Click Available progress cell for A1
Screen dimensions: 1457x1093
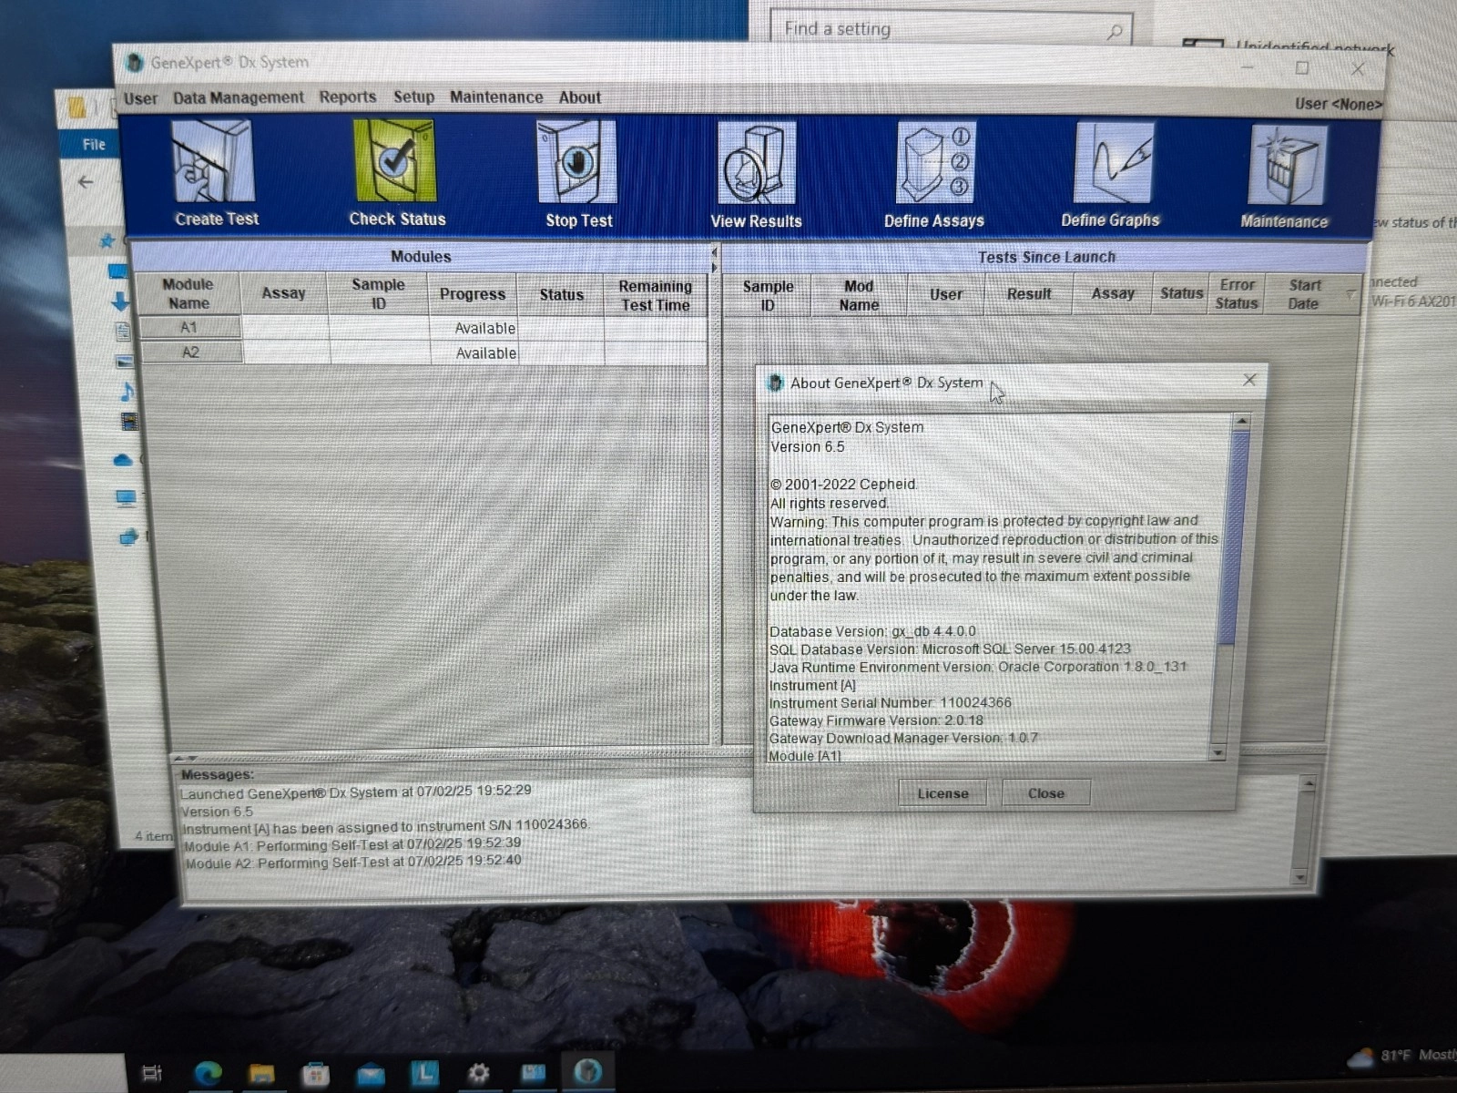pos(474,328)
